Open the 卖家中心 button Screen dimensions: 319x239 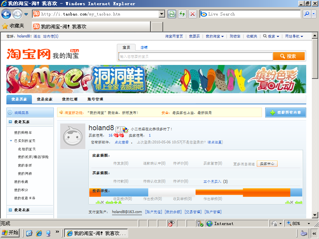(267, 164)
